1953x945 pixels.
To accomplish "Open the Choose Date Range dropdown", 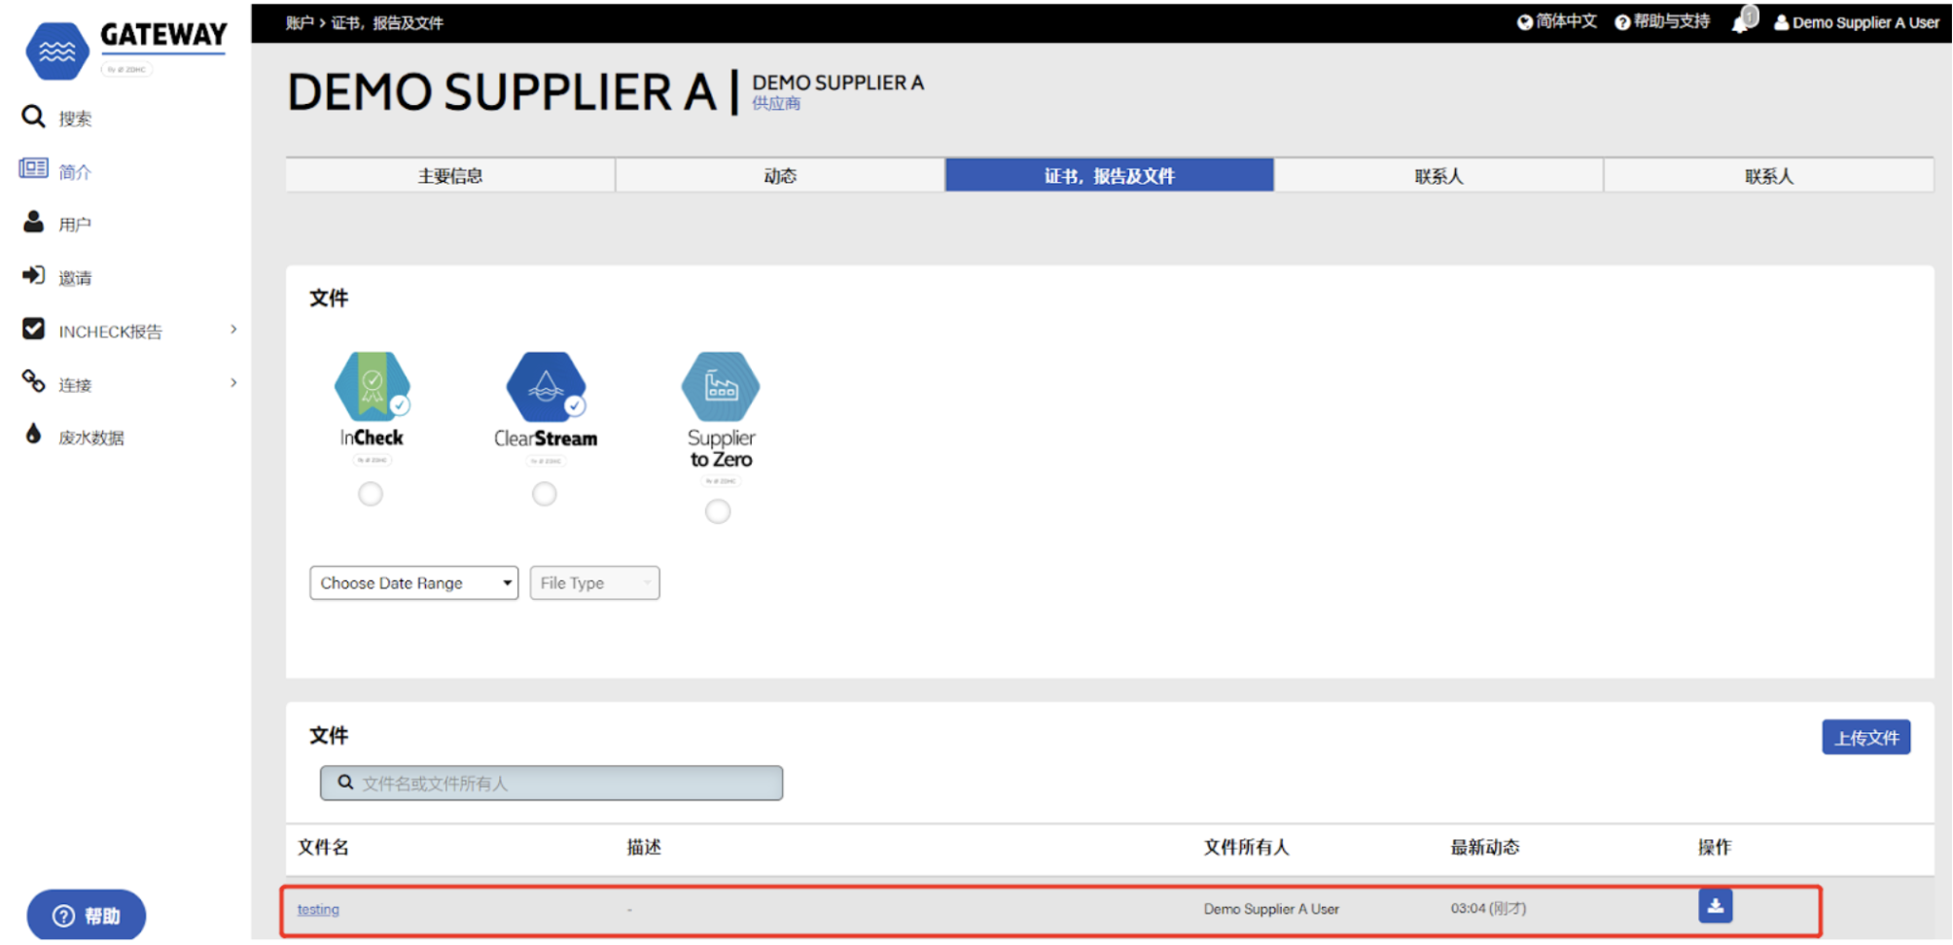I will coord(413,583).
